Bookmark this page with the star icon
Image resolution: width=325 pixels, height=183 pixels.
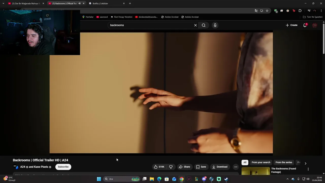click(x=267, y=11)
